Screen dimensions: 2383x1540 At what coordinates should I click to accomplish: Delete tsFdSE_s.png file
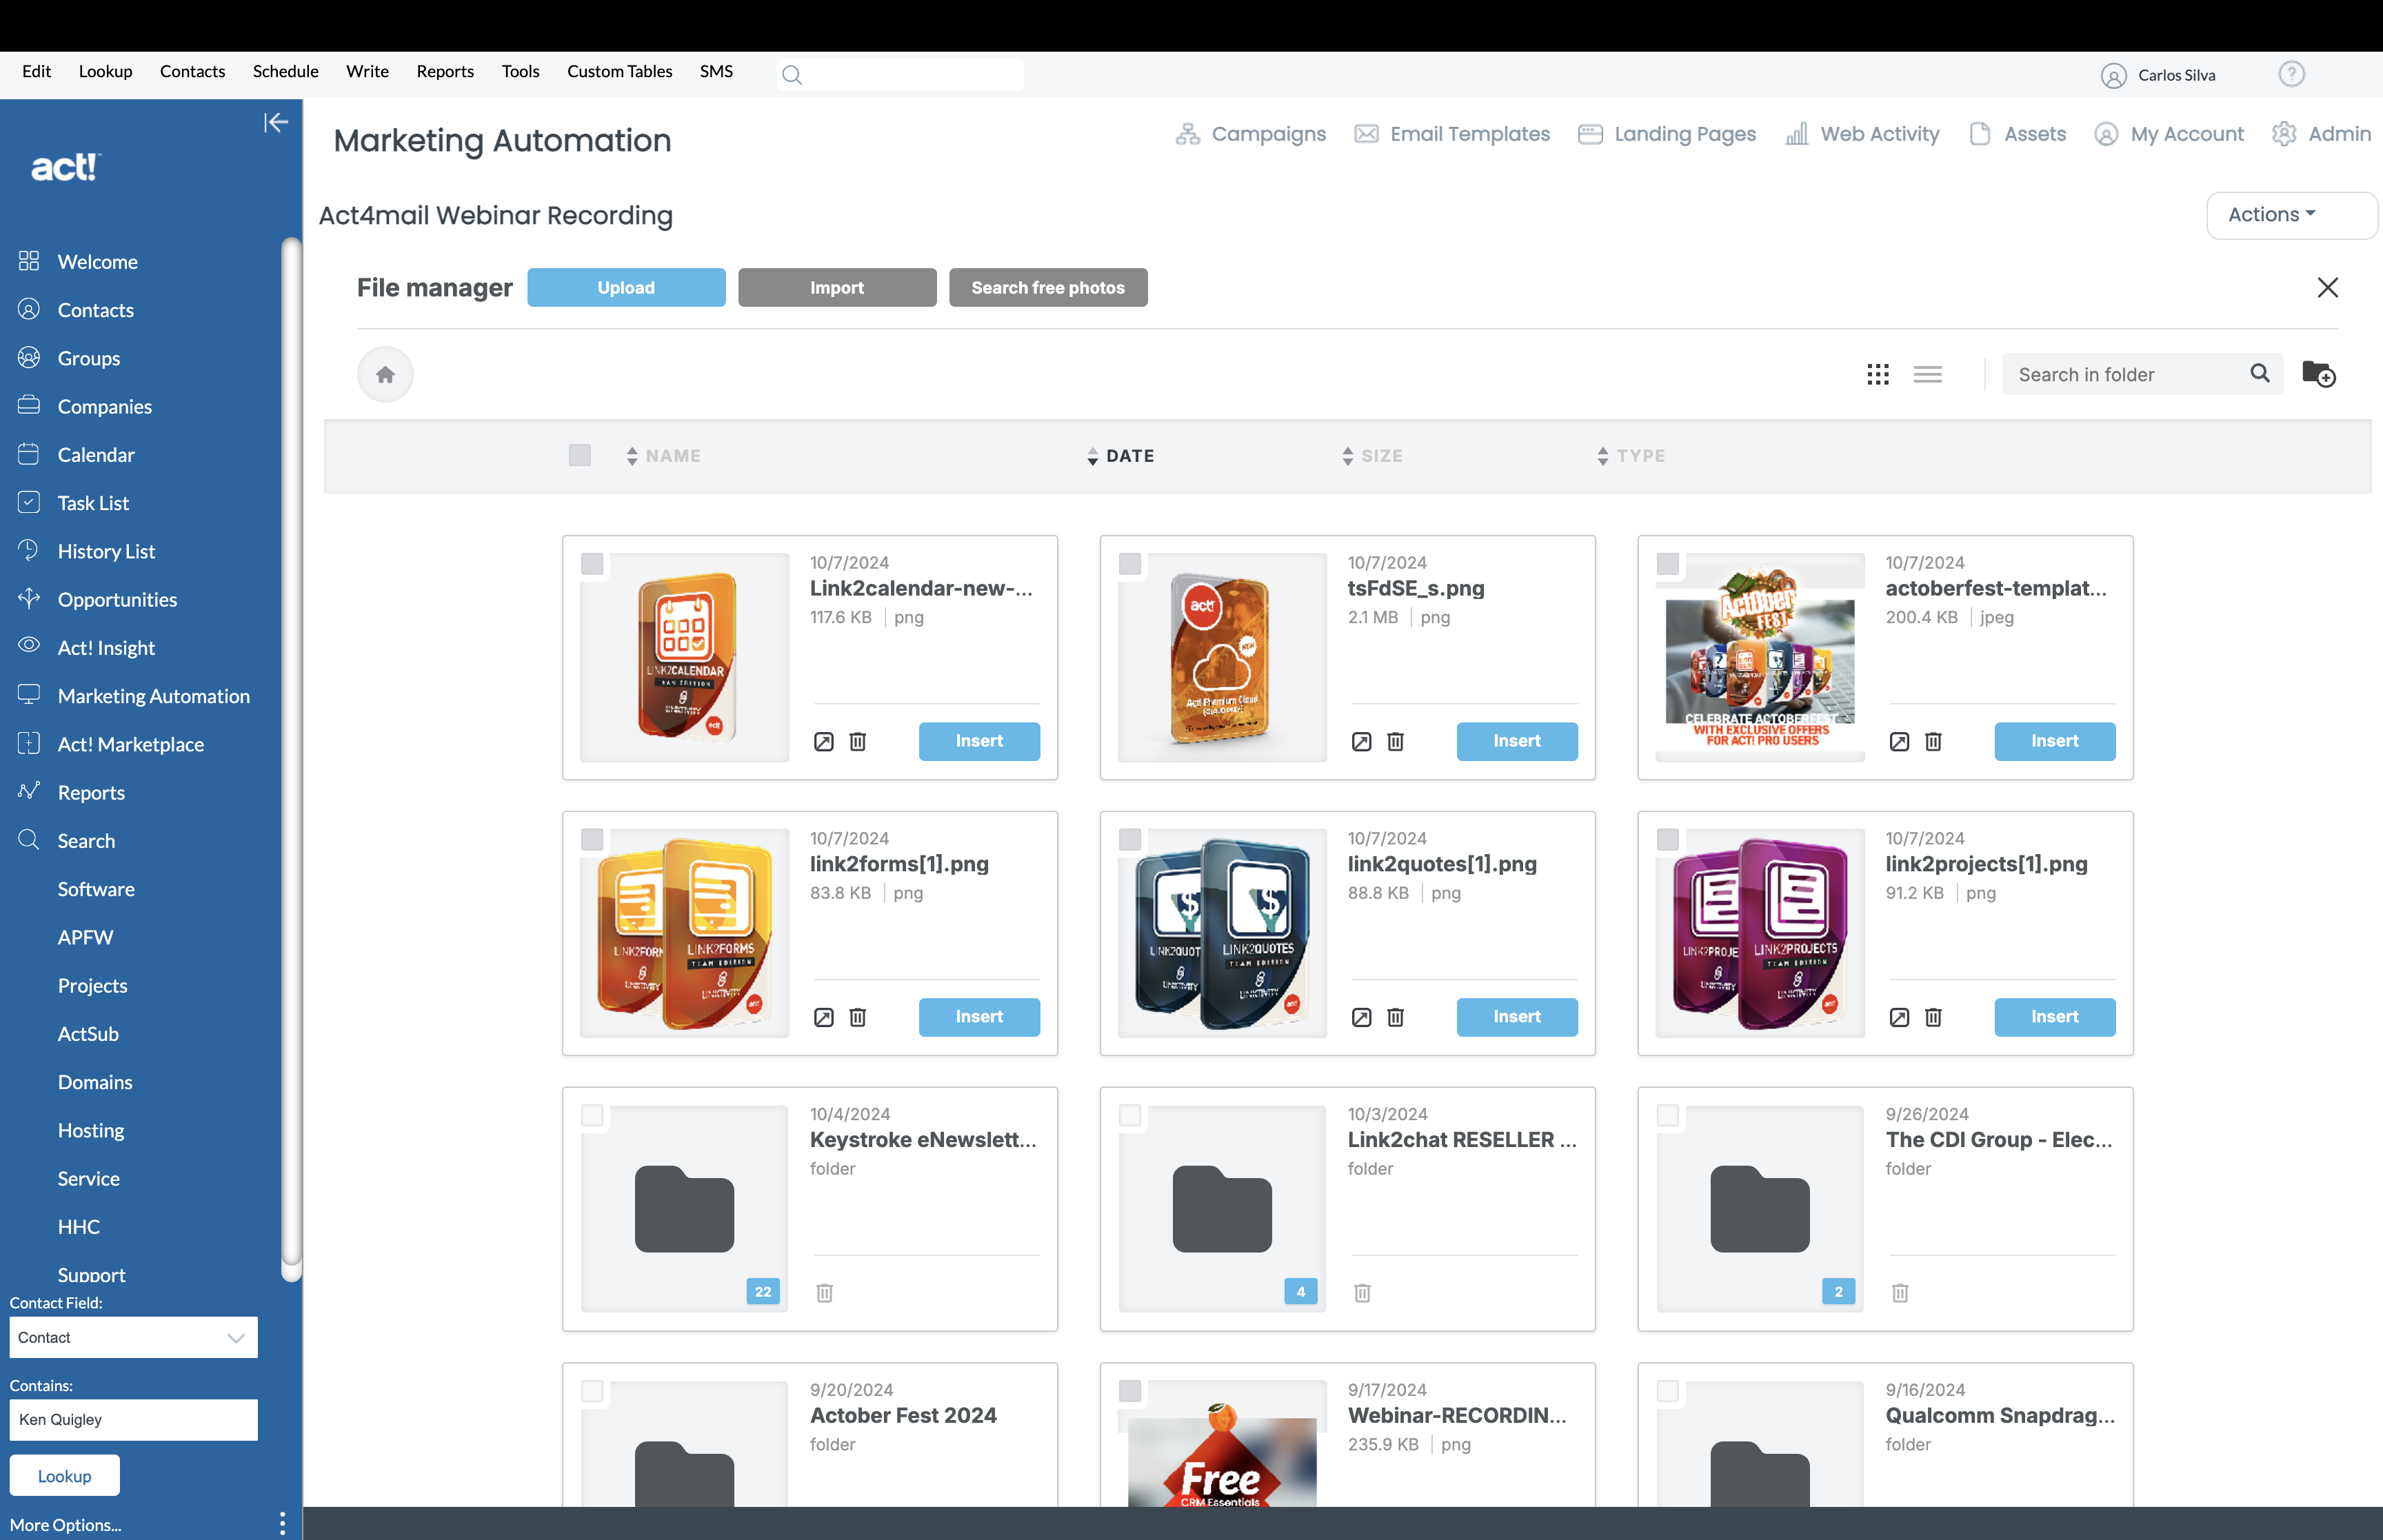1395,741
